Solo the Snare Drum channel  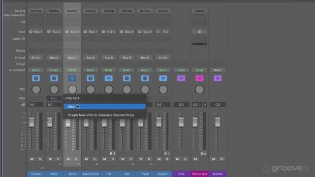click(x=94, y=159)
